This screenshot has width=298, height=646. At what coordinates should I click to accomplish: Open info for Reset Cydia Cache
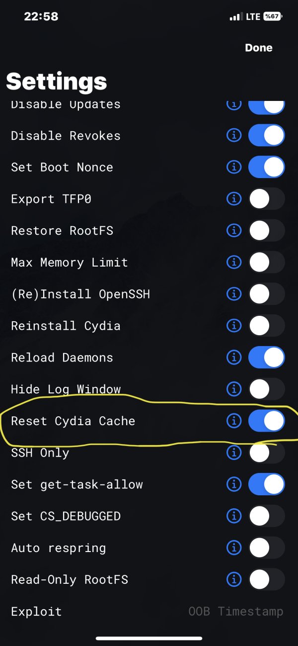pos(232,421)
